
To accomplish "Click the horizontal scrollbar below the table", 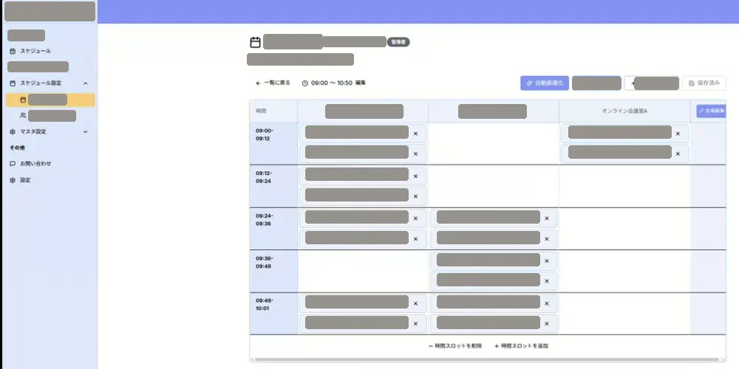I will point(487,360).
